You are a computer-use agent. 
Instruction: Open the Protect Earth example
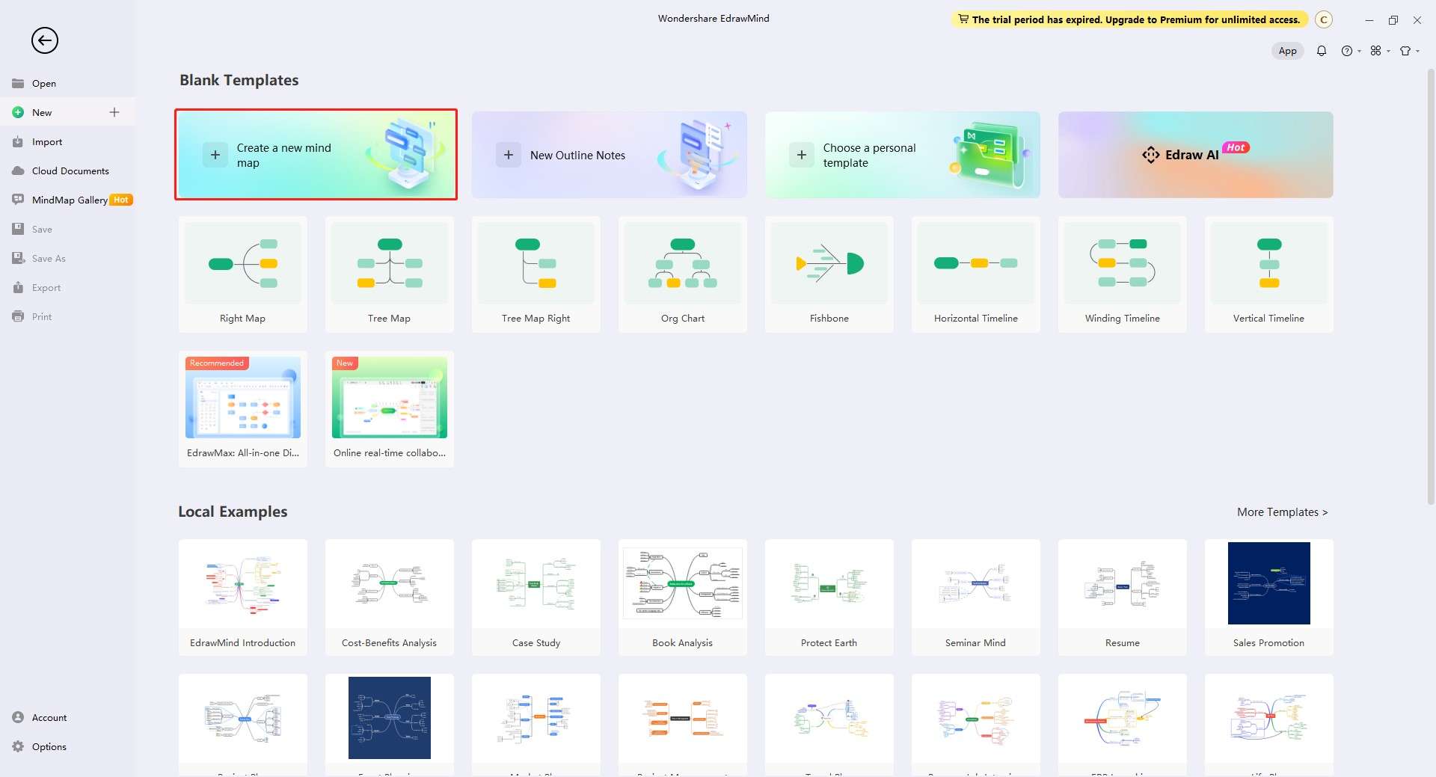(x=829, y=598)
